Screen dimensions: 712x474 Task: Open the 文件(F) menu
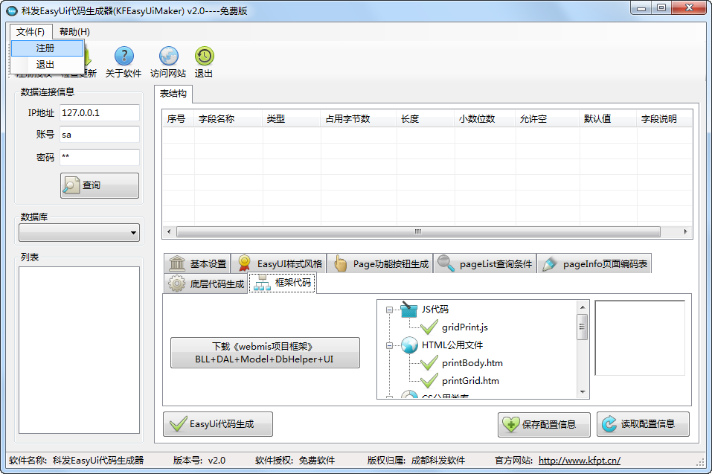pyautogui.click(x=30, y=32)
